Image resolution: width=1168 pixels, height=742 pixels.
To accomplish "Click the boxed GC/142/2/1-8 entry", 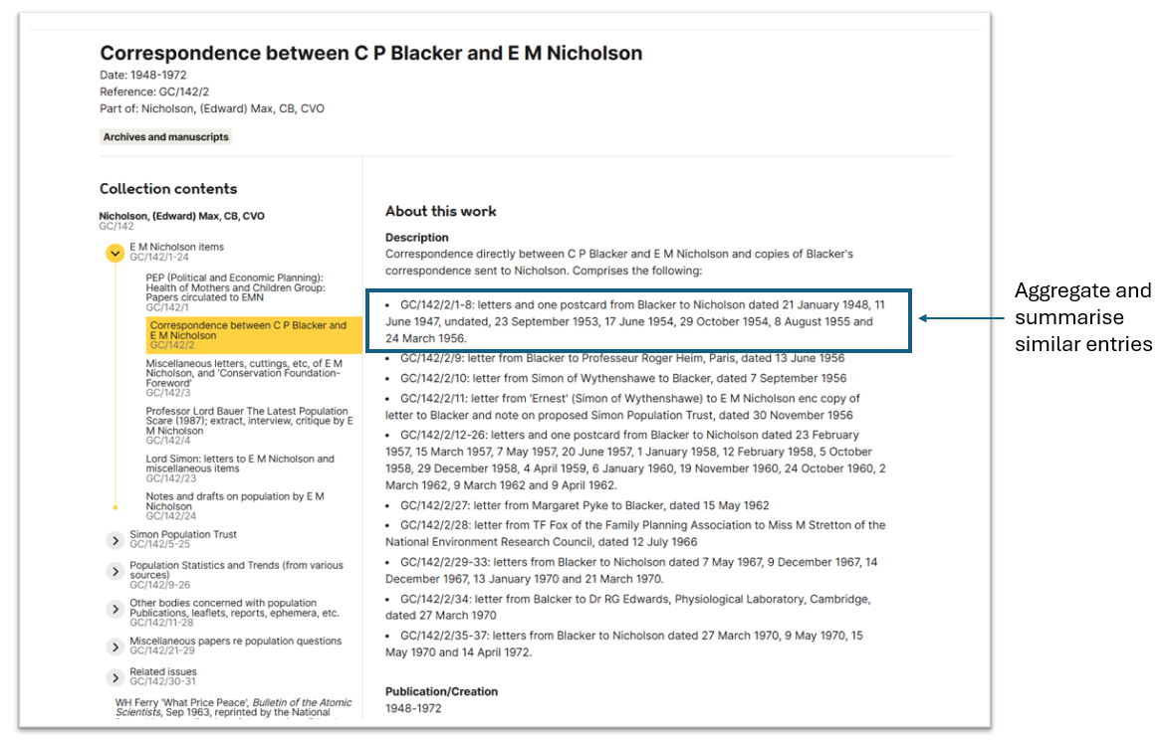I will click(637, 320).
